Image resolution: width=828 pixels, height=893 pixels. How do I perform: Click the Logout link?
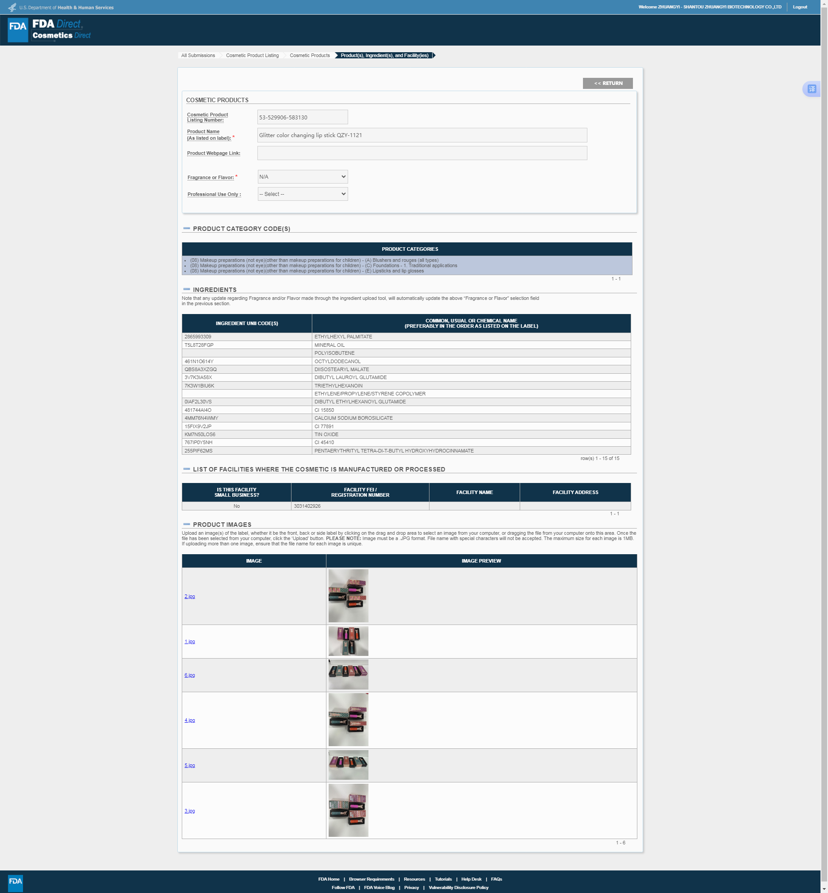[800, 7]
